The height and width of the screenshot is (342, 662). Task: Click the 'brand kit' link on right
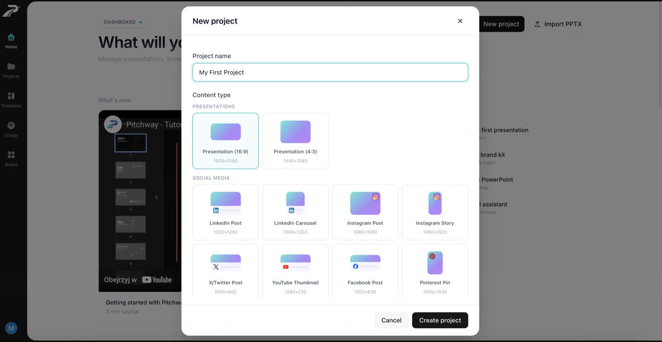pyautogui.click(x=492, y=155)
